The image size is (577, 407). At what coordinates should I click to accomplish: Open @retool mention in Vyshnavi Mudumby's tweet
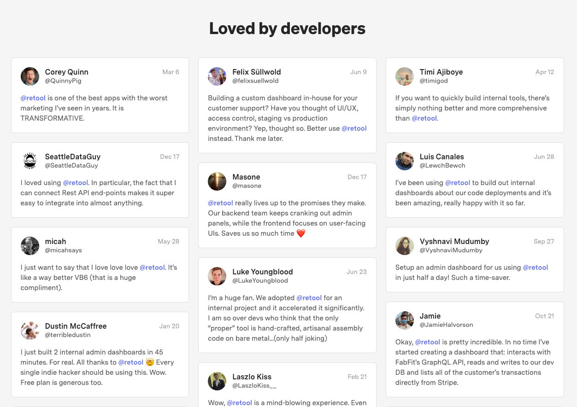(x=536, y=267)
